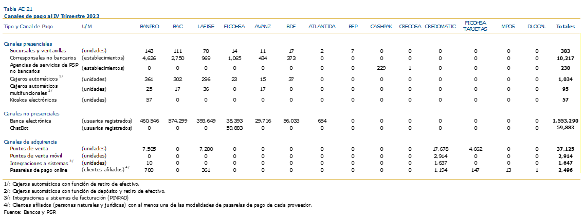Click the Sucursales y ventanillas row label
The height and width of the screenshot is (219, 585).
(38, 51)
